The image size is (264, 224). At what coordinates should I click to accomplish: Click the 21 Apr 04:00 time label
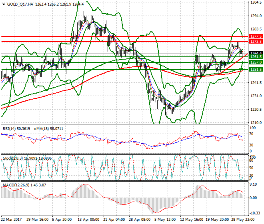(114, 220)
